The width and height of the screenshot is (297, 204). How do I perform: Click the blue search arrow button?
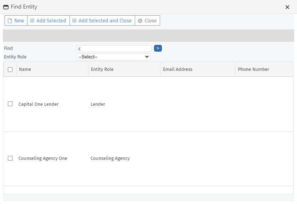tap(158, 48)
